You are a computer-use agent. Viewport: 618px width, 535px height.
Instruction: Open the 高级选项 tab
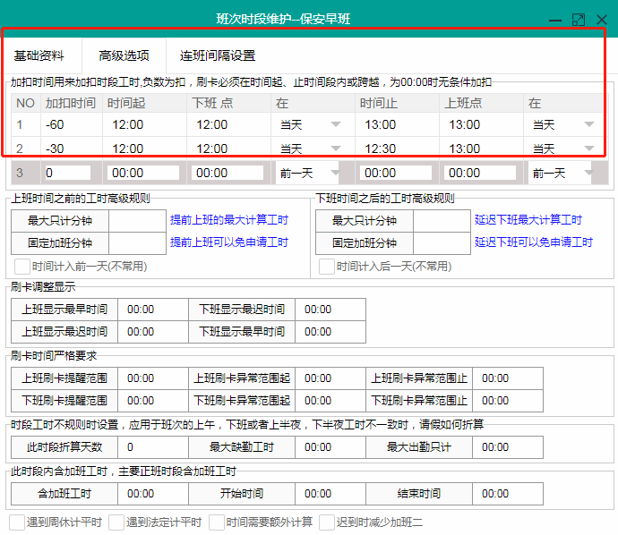click(124, 55)
